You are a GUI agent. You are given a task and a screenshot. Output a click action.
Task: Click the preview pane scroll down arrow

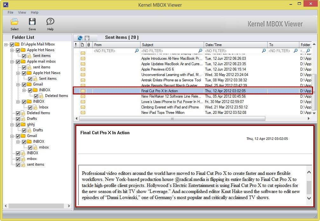coord(309,198)
